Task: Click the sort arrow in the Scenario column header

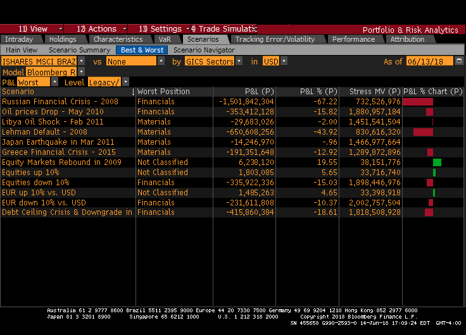Action: (x=133, y=92)
